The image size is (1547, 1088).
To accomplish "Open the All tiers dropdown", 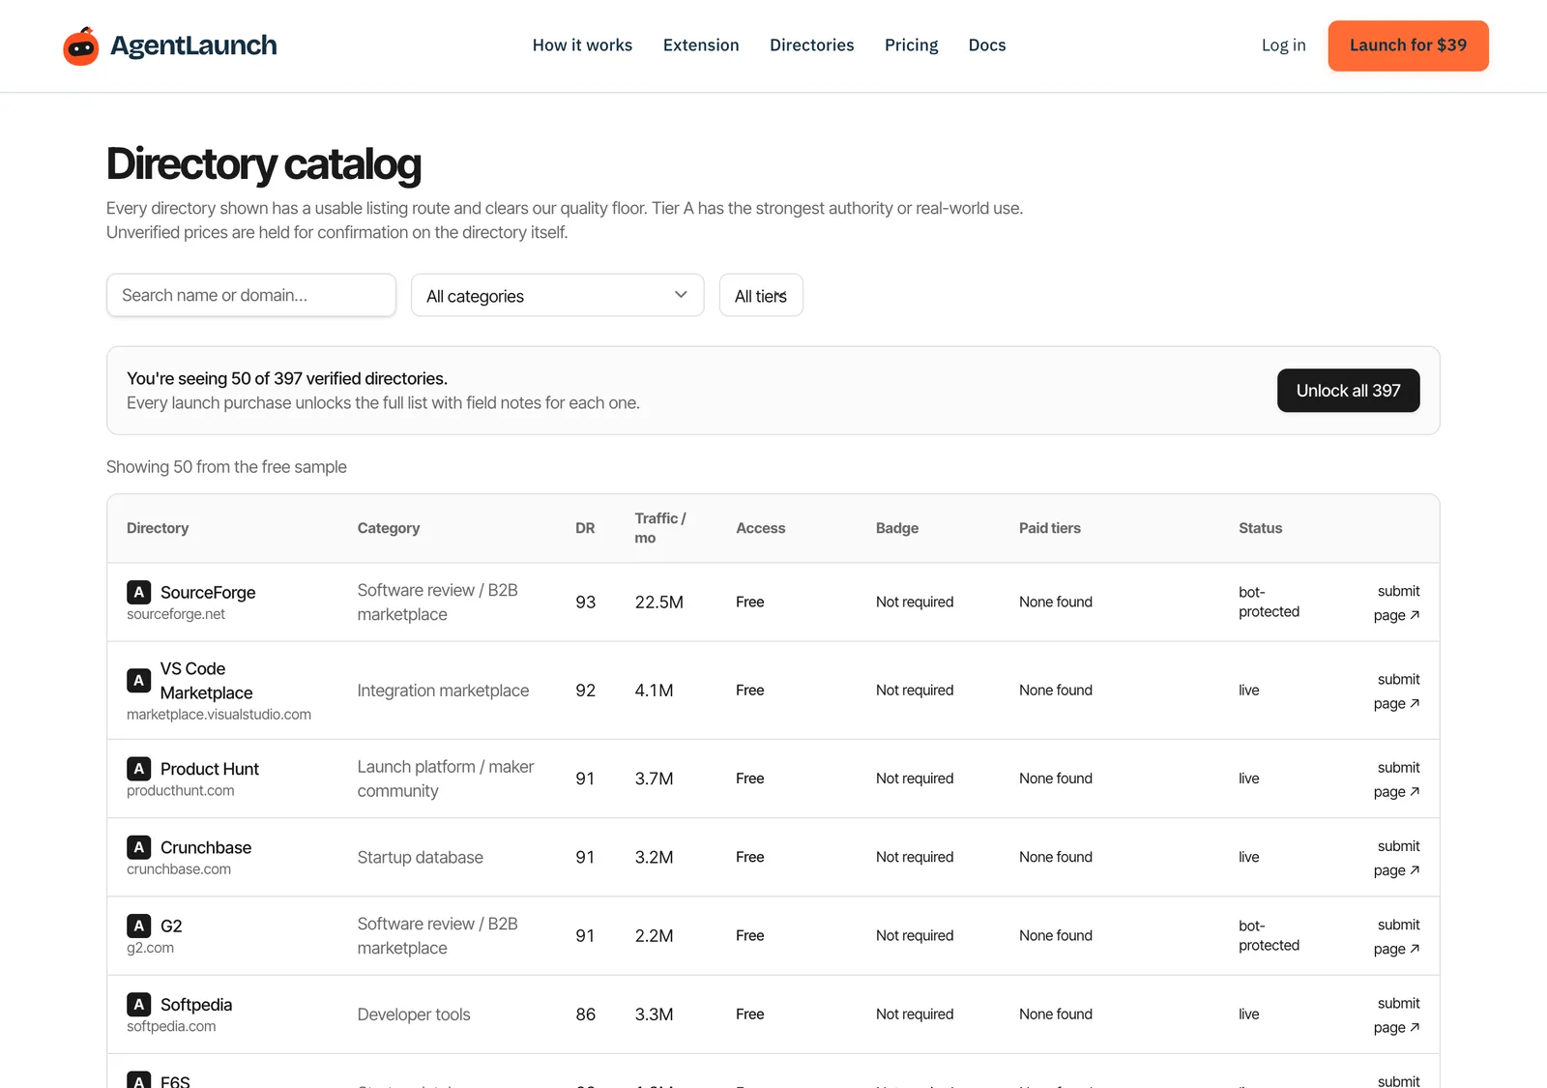I will point(761,295).
